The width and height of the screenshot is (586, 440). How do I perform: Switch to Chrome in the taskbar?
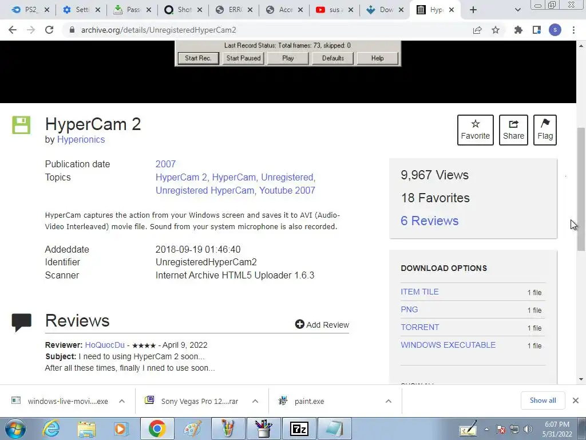click(157, 429)
